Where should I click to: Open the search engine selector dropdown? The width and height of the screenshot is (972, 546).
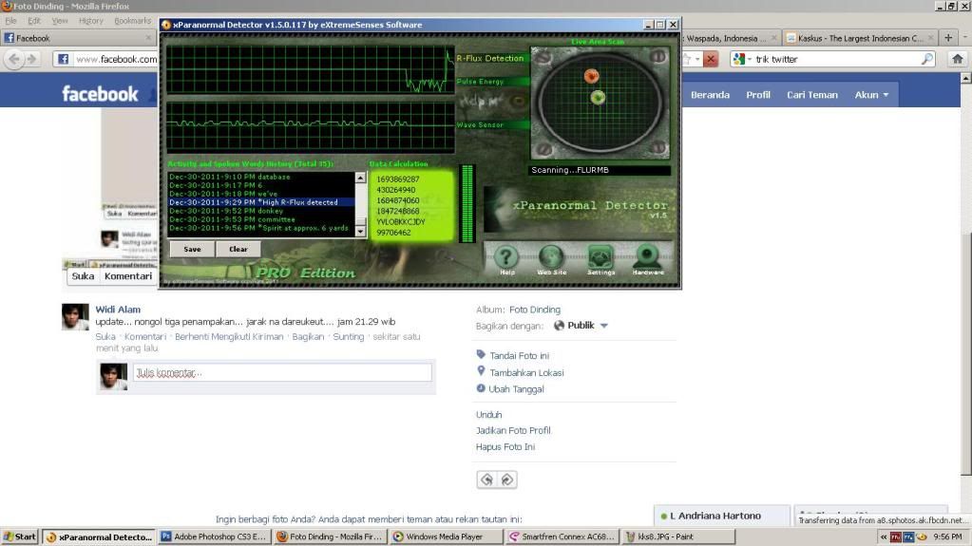click(x=742, y=59)
